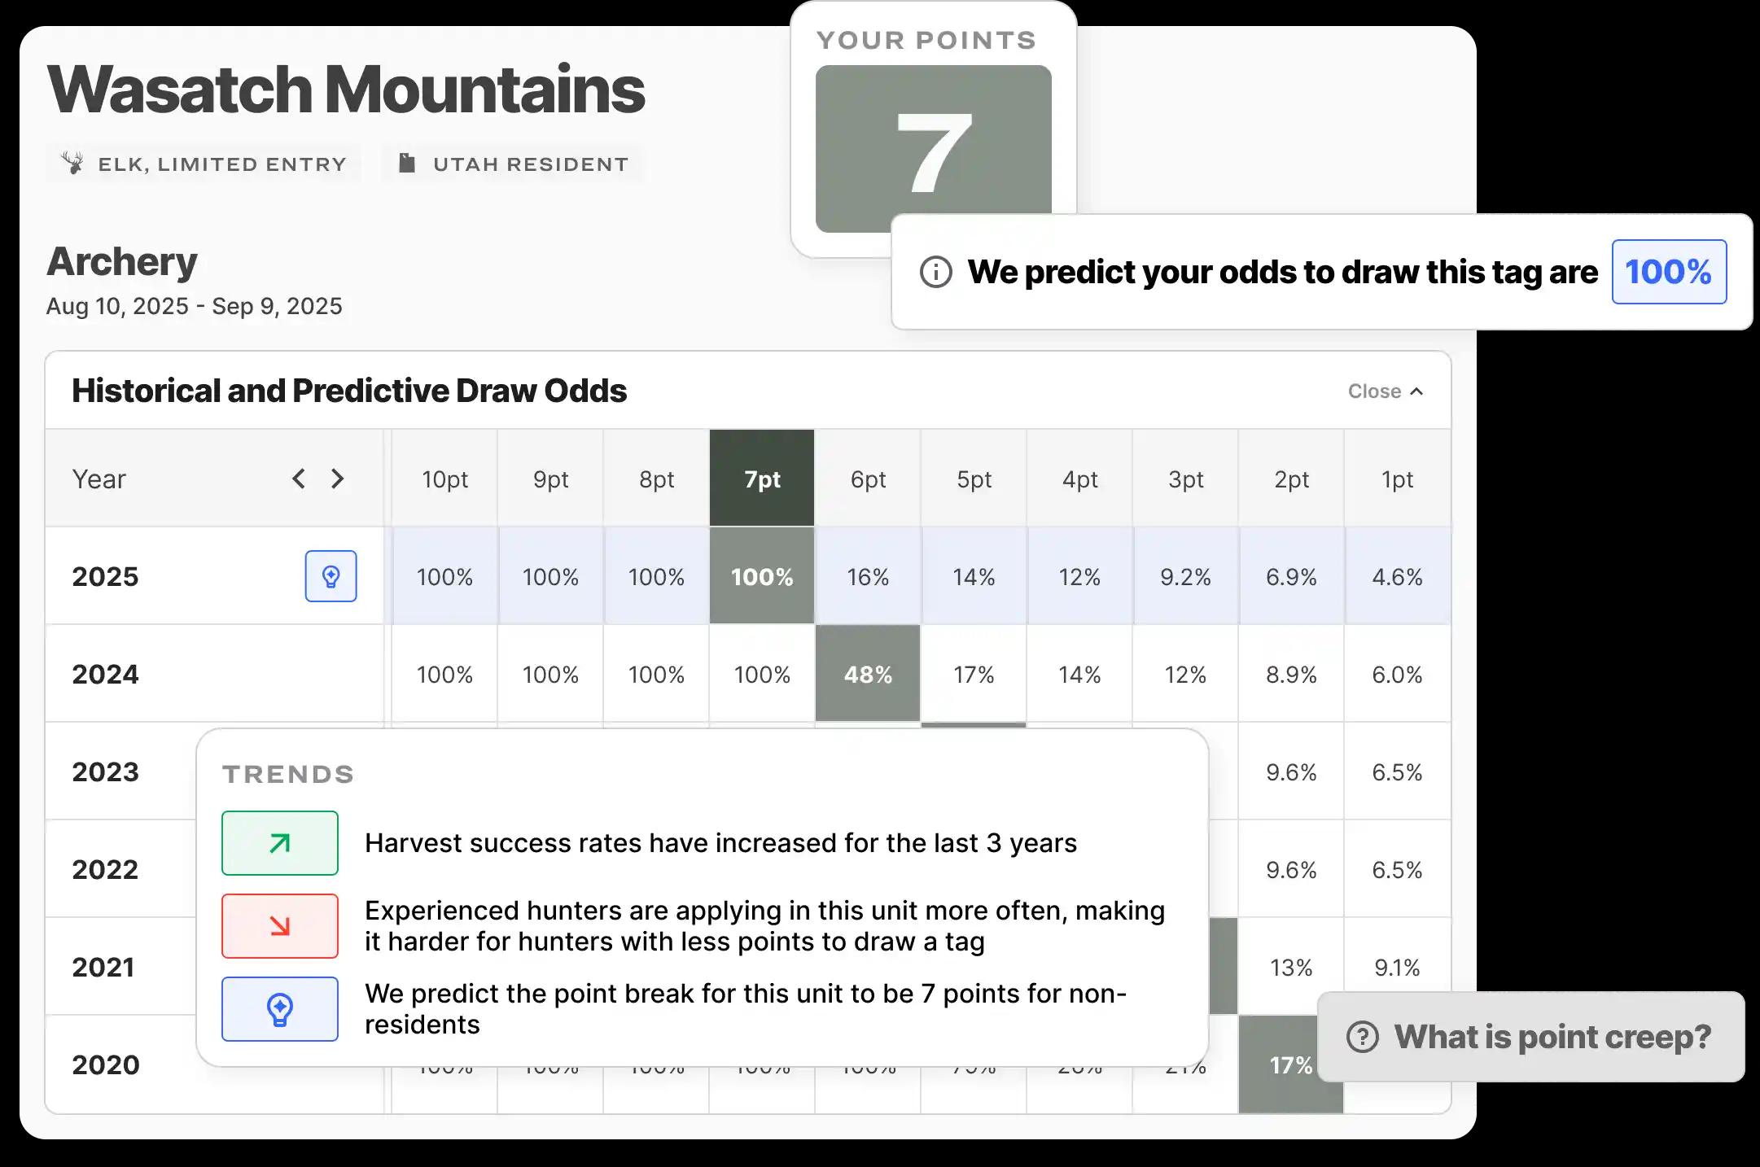1760x1167 pixels.
Task: Click Close on the draw odds table
Action: [x=1384, y=391]
